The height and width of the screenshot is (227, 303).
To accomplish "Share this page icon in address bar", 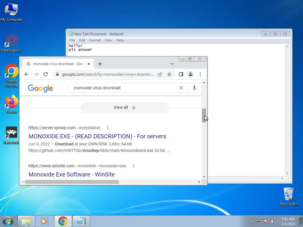I will pos(160,74).
